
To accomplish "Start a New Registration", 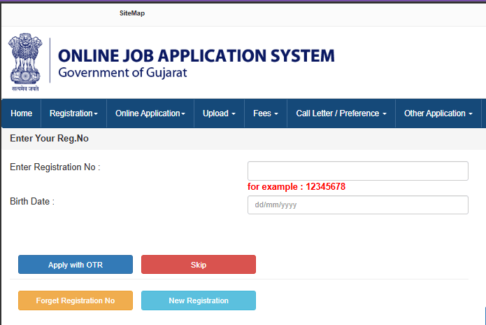I will click(x=199, y=300).
